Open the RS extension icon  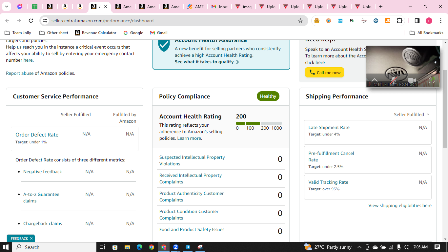pos(352,21)
